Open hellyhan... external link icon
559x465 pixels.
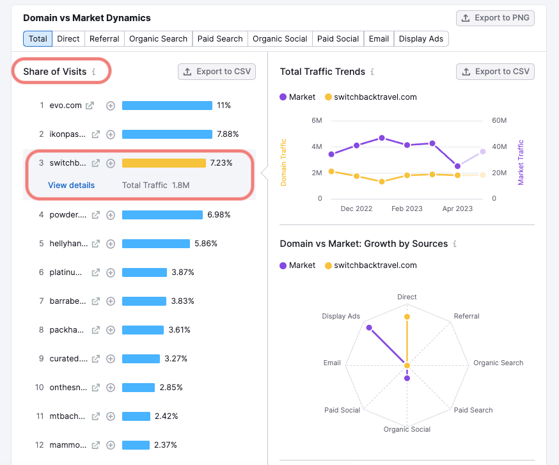point(95,244)
